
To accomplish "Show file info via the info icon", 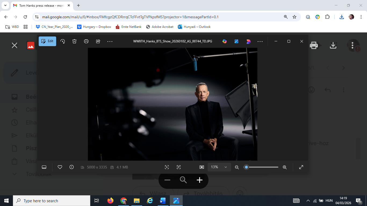I will (x=71, y=167).
